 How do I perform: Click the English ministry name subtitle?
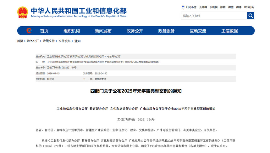tap(79, 16)
